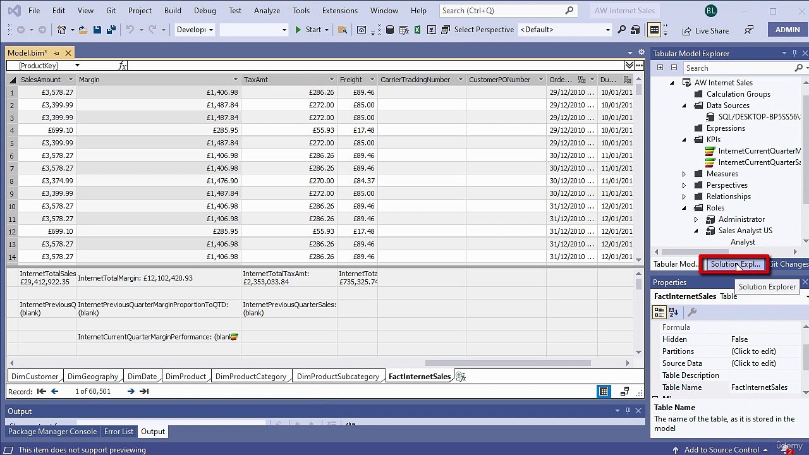
Task: Click the Collapse All icon in Tabular Model Explorer
Action: tap(674, 68)
